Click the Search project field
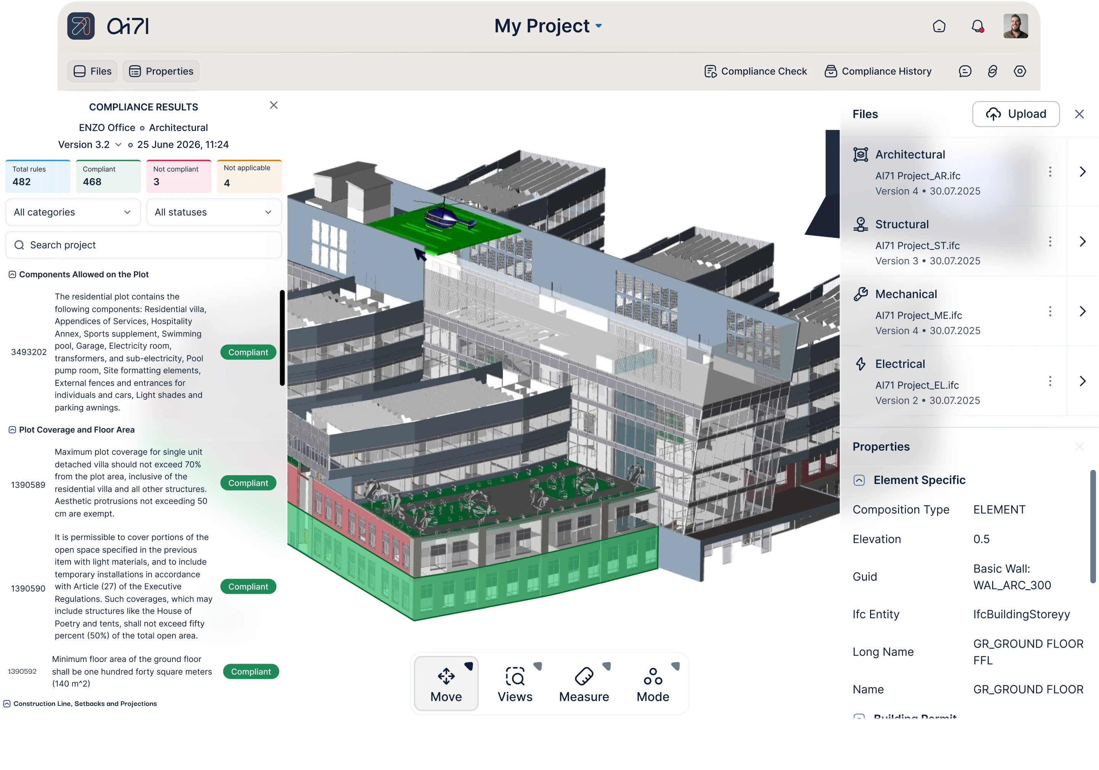Screen dimensions: 1099x770 click(x=143, y=245)
